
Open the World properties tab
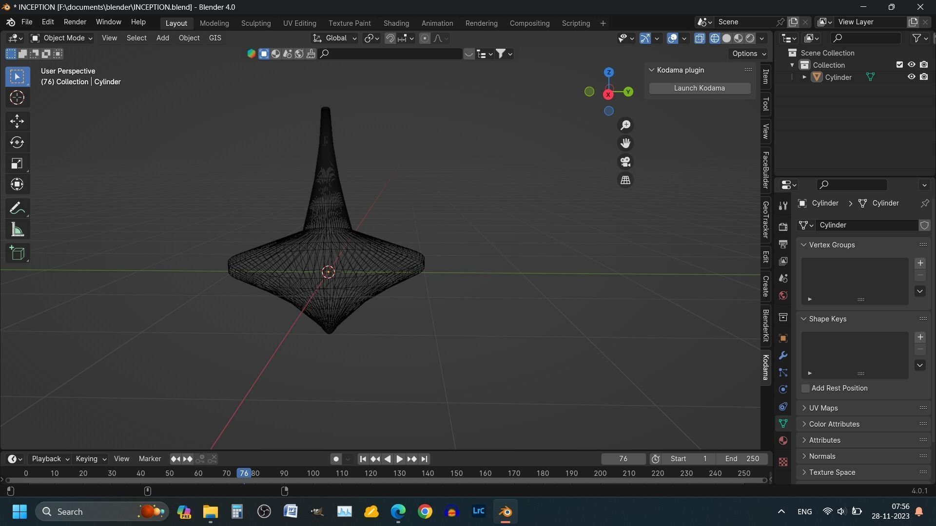pos(783,296)
